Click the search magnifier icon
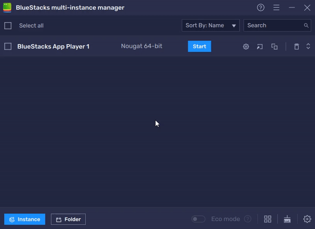This screenshot has height=229, width=315. (x=306, y=25)
